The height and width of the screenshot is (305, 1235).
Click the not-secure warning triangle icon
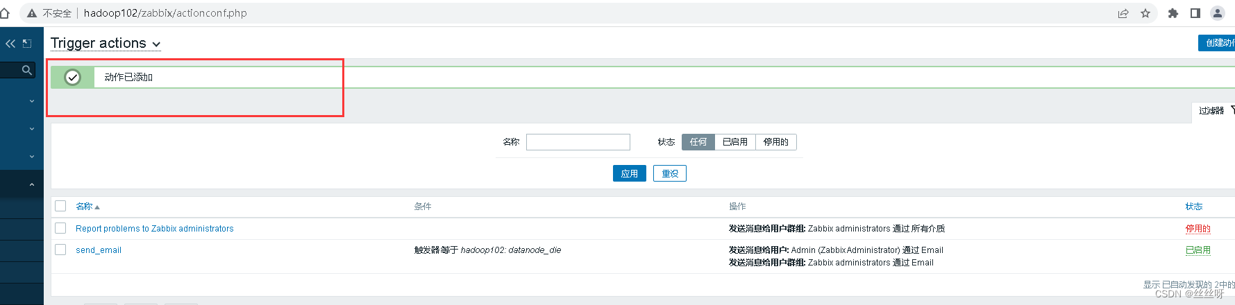[32, 13]
